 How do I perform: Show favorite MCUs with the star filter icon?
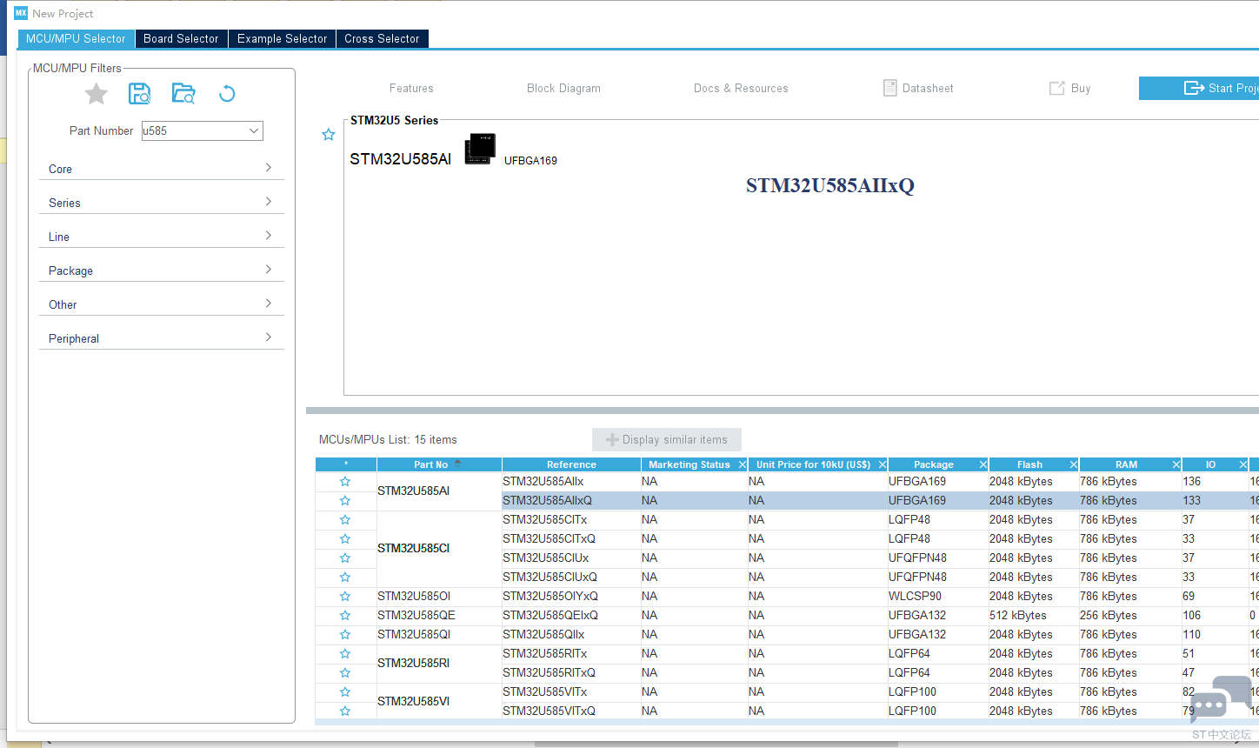[97, 94]
